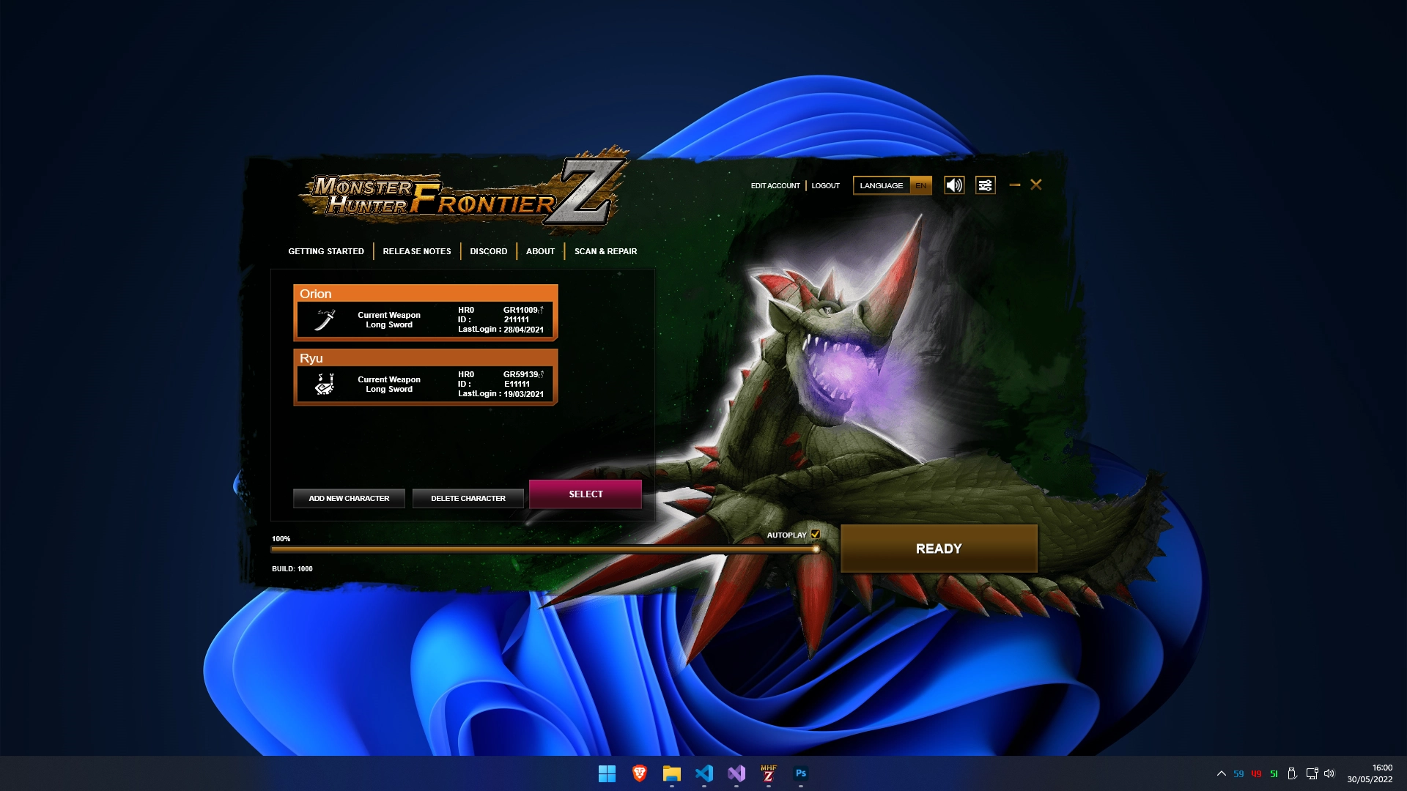The width and height of the screenshot is (1407, 791).
Task: Click the 100% download progress bar
Action: coord(546,549)
